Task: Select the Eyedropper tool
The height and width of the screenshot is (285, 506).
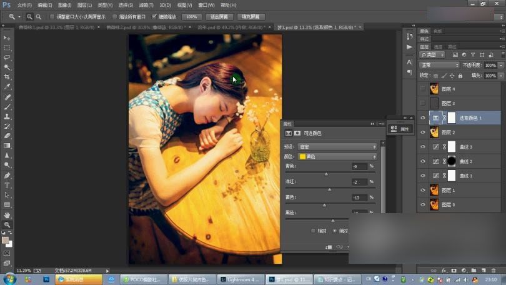Action: (7, 87)
